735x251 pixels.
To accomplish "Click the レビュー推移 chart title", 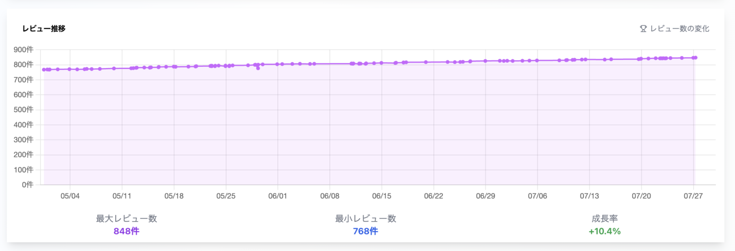I will click(44, 29).
